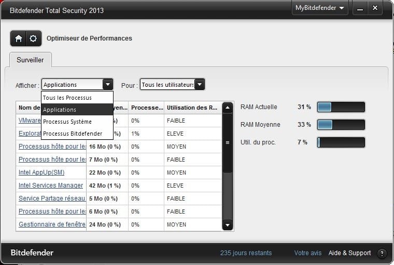Minimize the Bitdefender window
This screenshot has width=394, height=265.
pyautogui.click(x=360, y=8)
